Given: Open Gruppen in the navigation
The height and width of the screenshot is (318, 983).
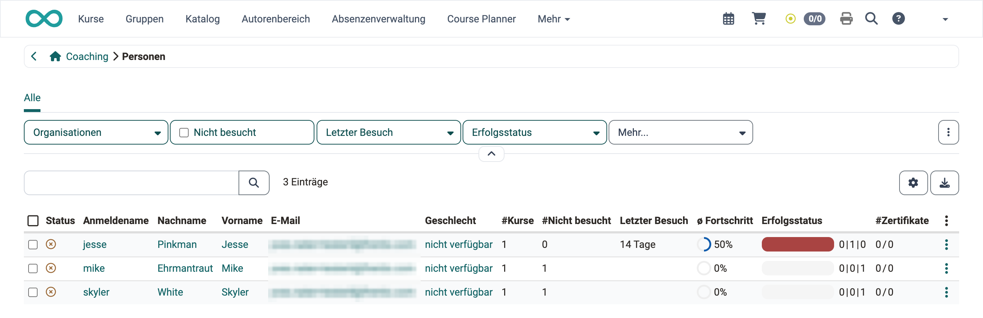Looking at the screenshot, I should coord(145,19).
